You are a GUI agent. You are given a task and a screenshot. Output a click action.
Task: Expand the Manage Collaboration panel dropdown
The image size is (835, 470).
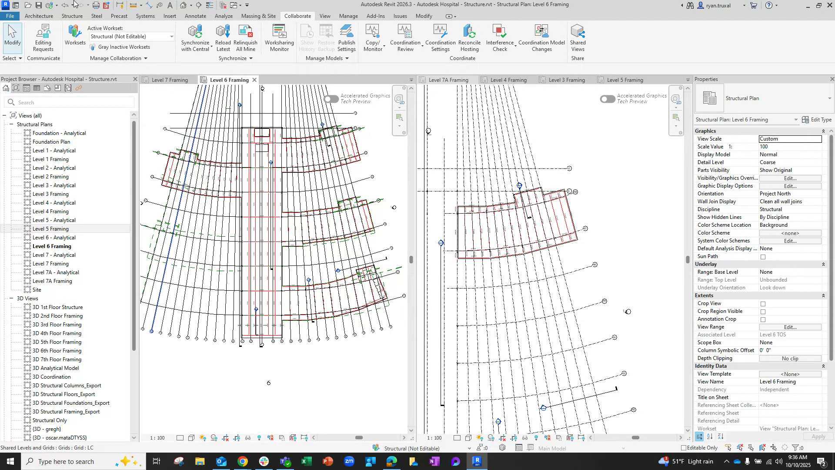coord(145,58)
